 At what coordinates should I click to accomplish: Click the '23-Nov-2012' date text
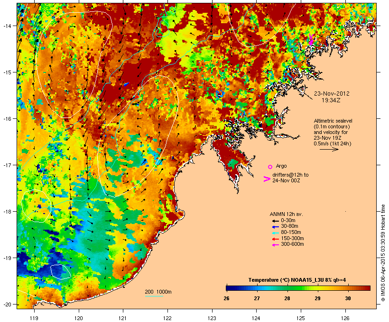(332, 94)
